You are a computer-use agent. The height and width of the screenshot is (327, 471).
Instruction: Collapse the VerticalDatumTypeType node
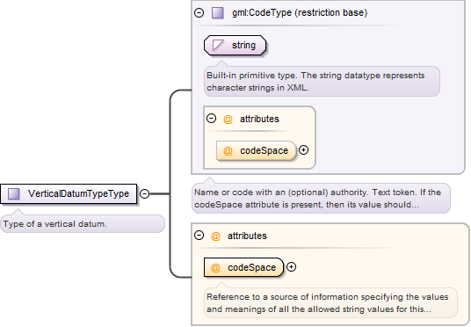click(144, 194)
